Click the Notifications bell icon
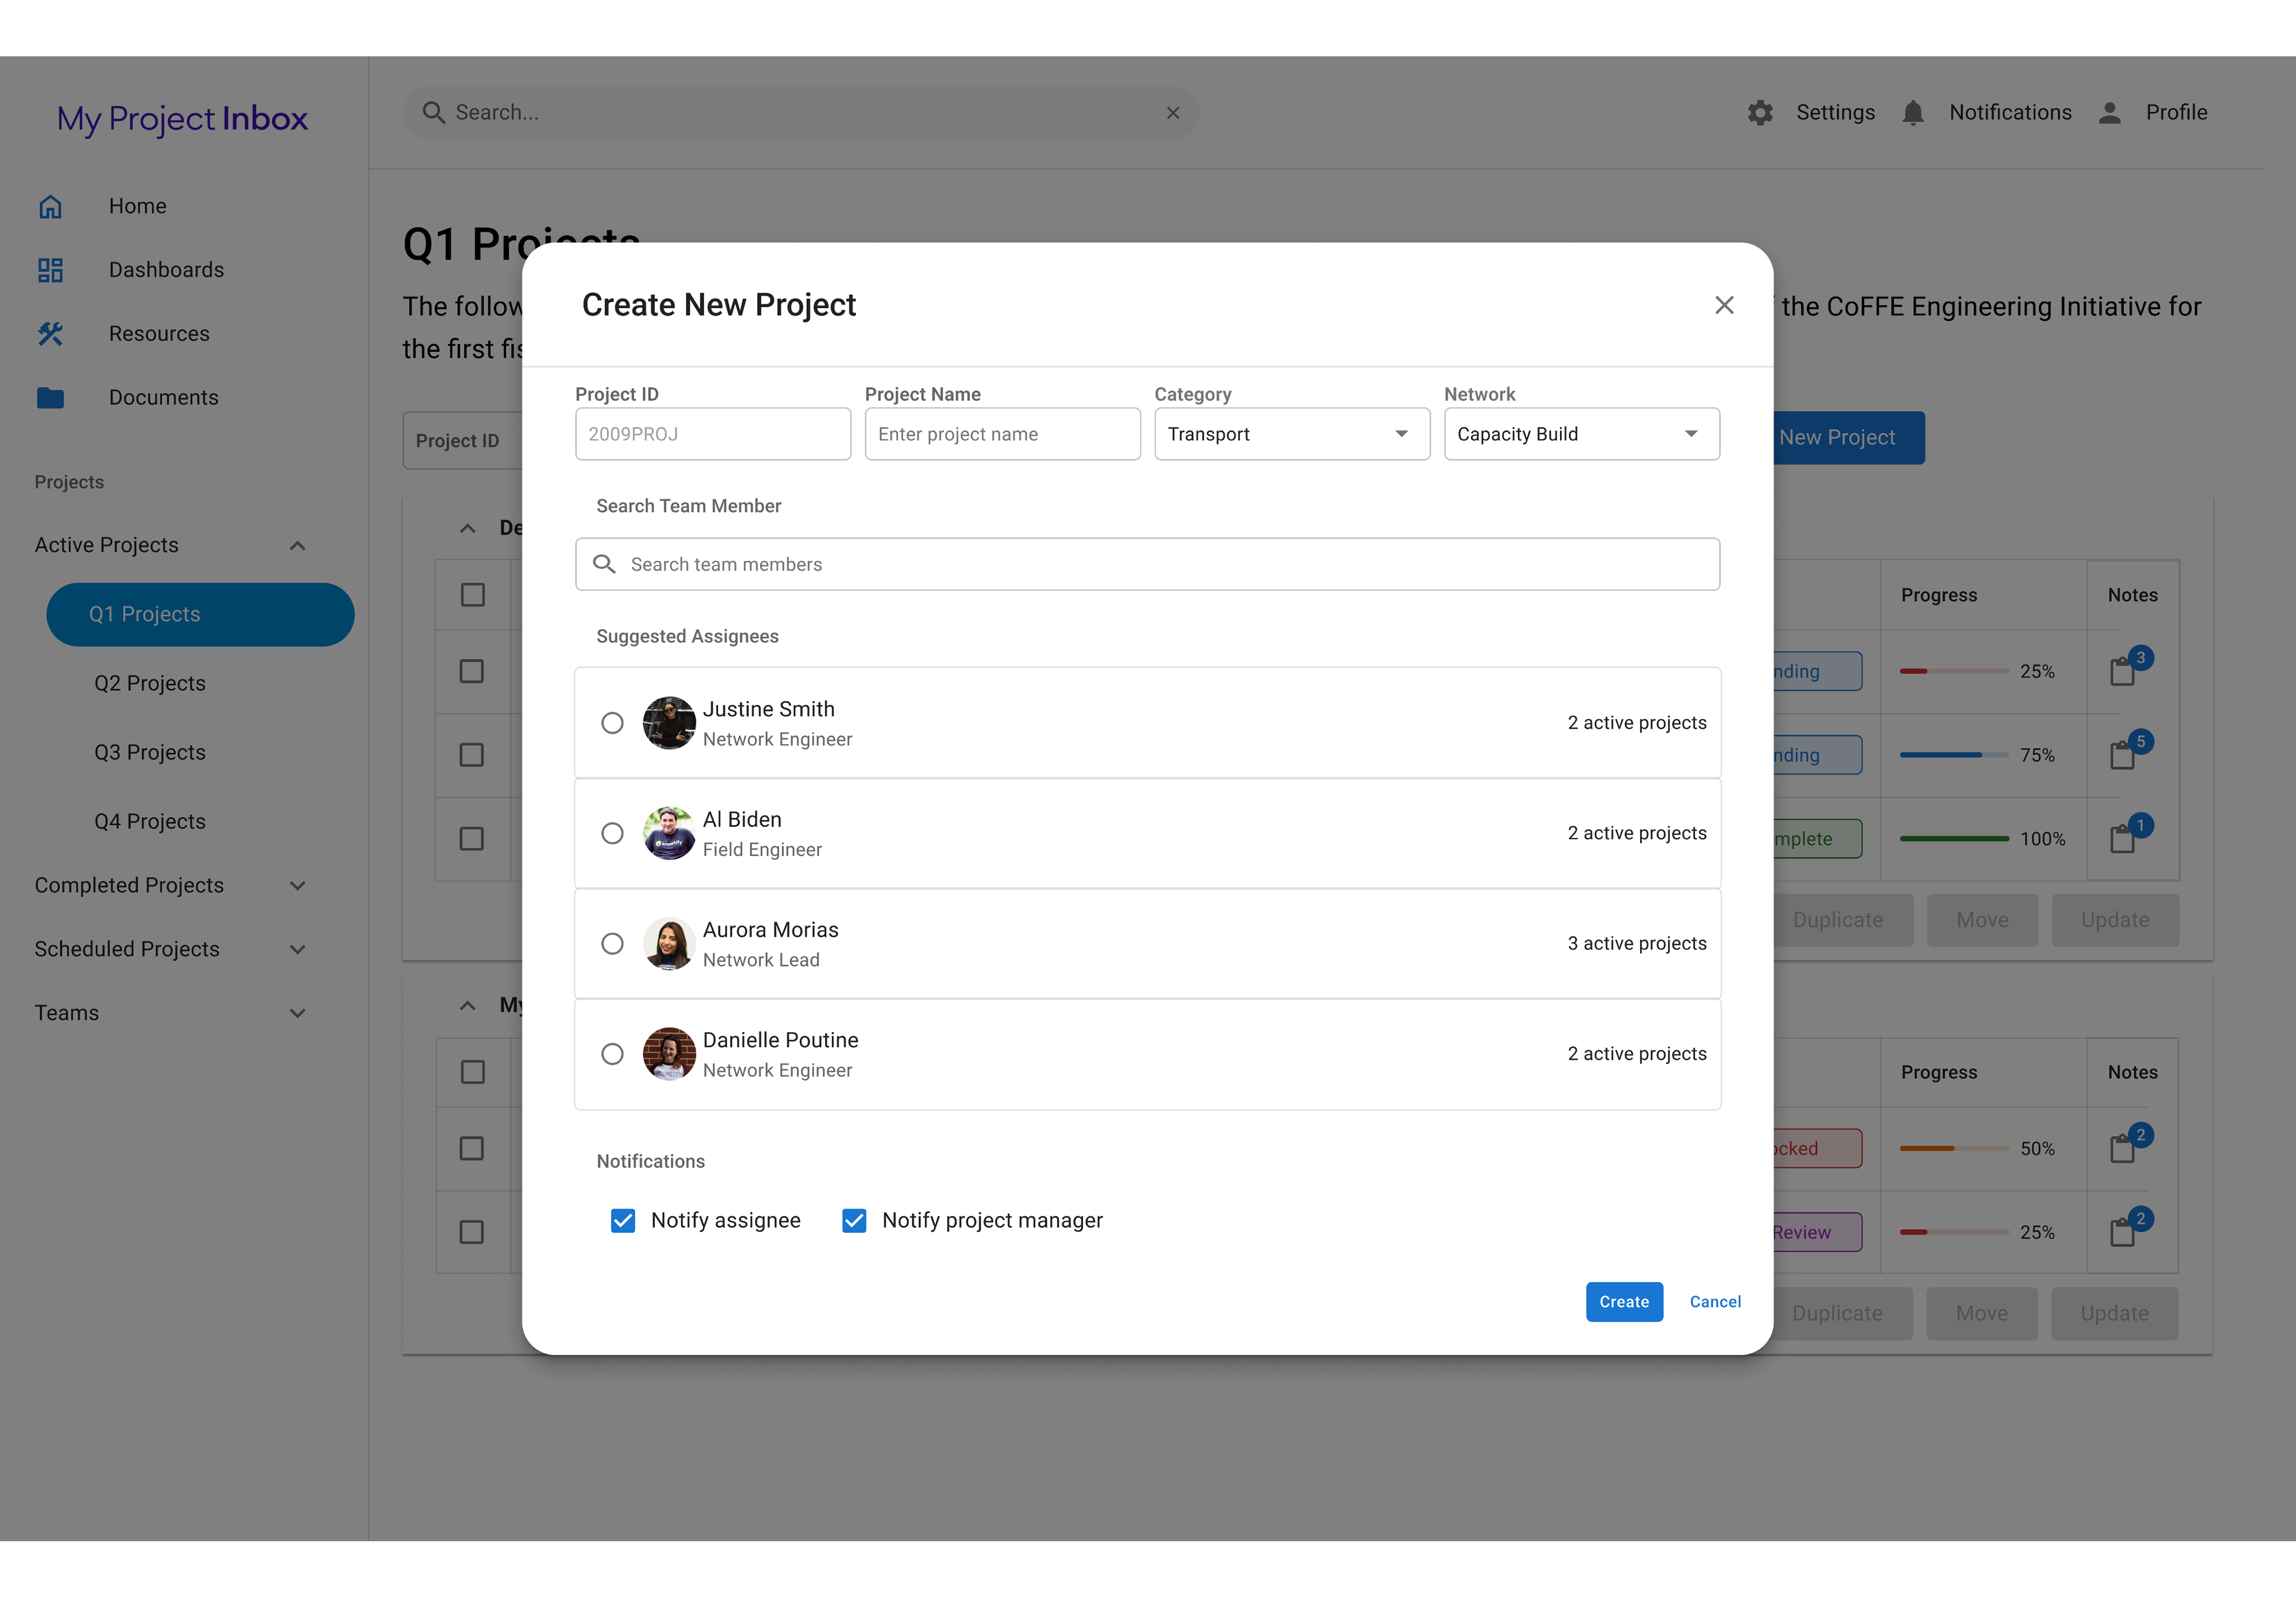Screen dimensions: 2296x1598 click(x=1912, y=113)
